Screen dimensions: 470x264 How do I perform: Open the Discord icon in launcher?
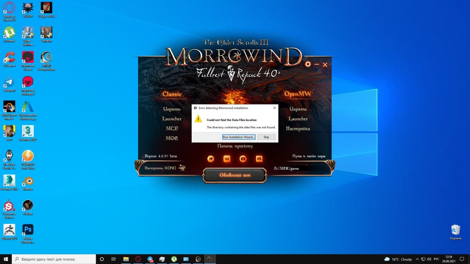pos(259,159)
